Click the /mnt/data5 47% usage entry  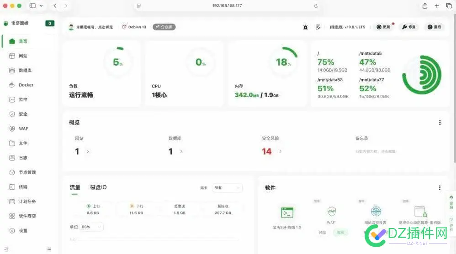pyautogui.click(x=375, y=62)
